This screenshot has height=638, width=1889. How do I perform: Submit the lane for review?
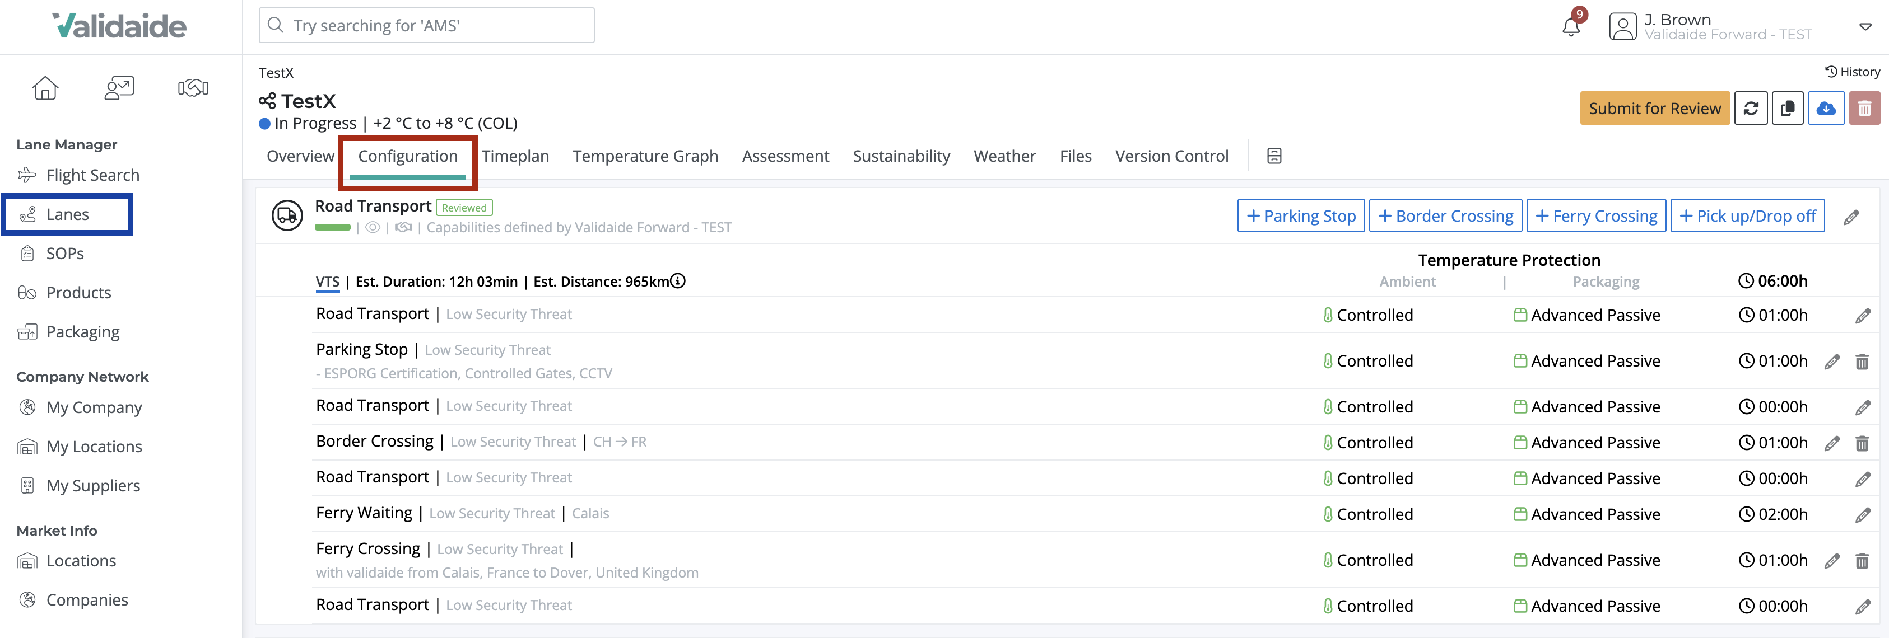pyautogui.click(x=1655, y=107)
